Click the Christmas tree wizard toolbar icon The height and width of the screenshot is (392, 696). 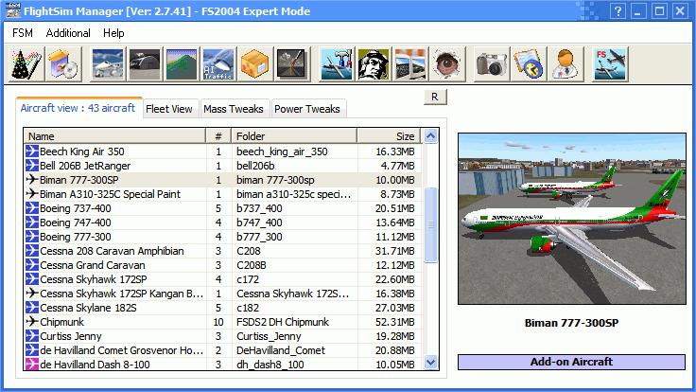point(26,64)
